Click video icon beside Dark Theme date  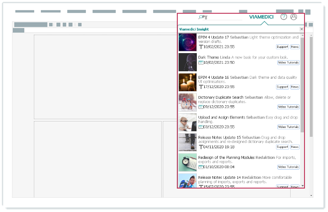click(x=201, y=62)
